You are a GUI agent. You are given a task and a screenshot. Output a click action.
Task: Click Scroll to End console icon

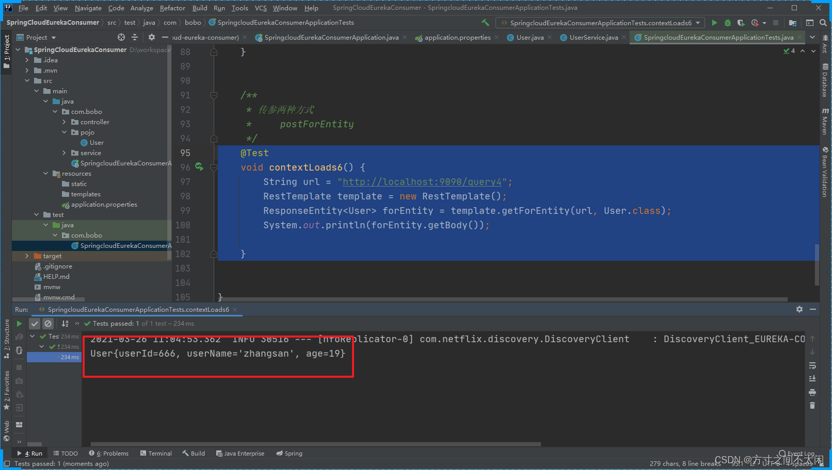coord(812,379)
